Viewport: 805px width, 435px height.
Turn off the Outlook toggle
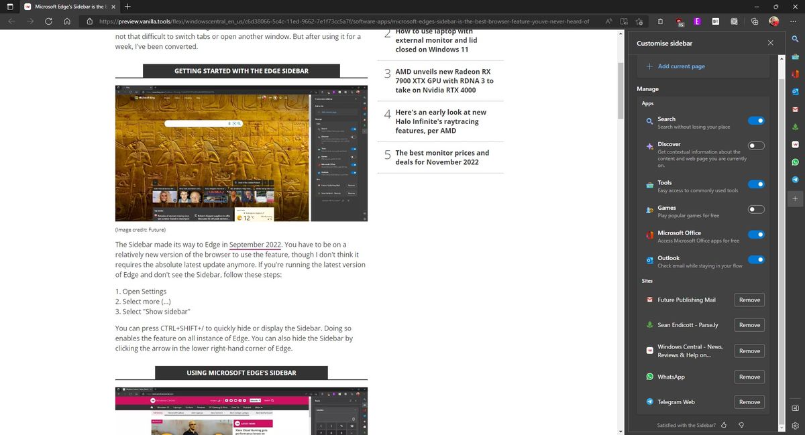point(757,260)
